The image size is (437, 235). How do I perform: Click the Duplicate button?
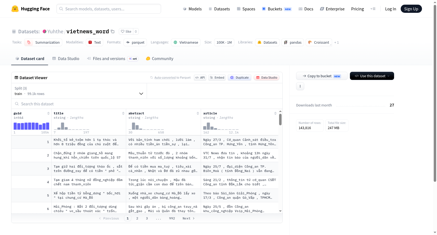[x=240, y=78]
